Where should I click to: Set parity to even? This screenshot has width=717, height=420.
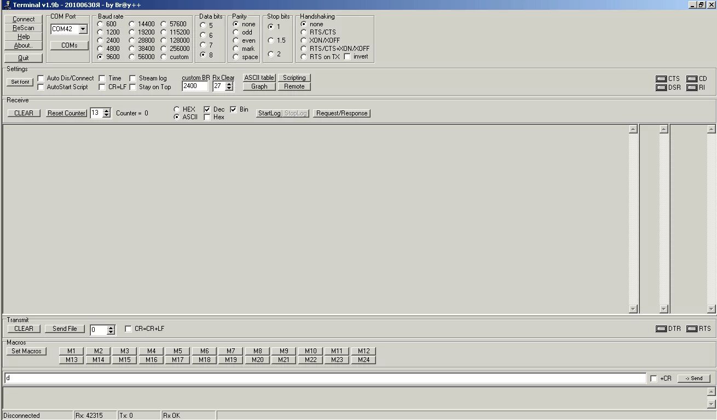click(236, 40)
